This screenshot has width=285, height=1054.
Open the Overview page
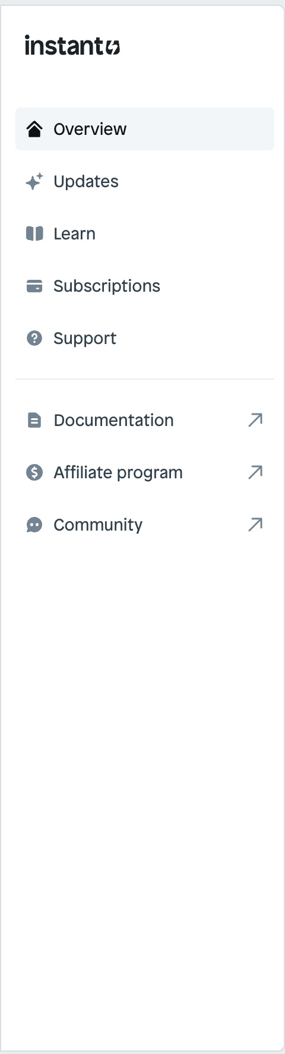tap(145, 129)
